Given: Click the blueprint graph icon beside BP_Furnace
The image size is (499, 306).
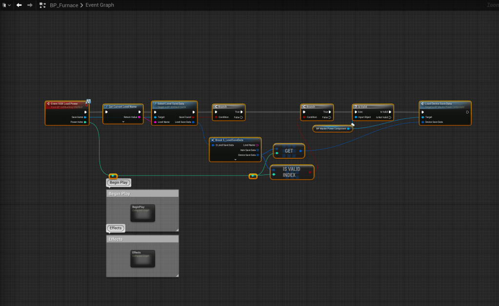Looking at the screenshot, I should pyautogui.click(x=43, y=5).
